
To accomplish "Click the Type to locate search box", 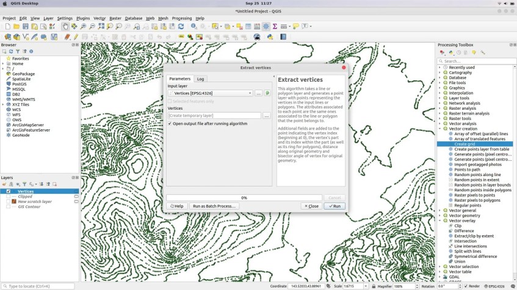I will tap(38, 286).
